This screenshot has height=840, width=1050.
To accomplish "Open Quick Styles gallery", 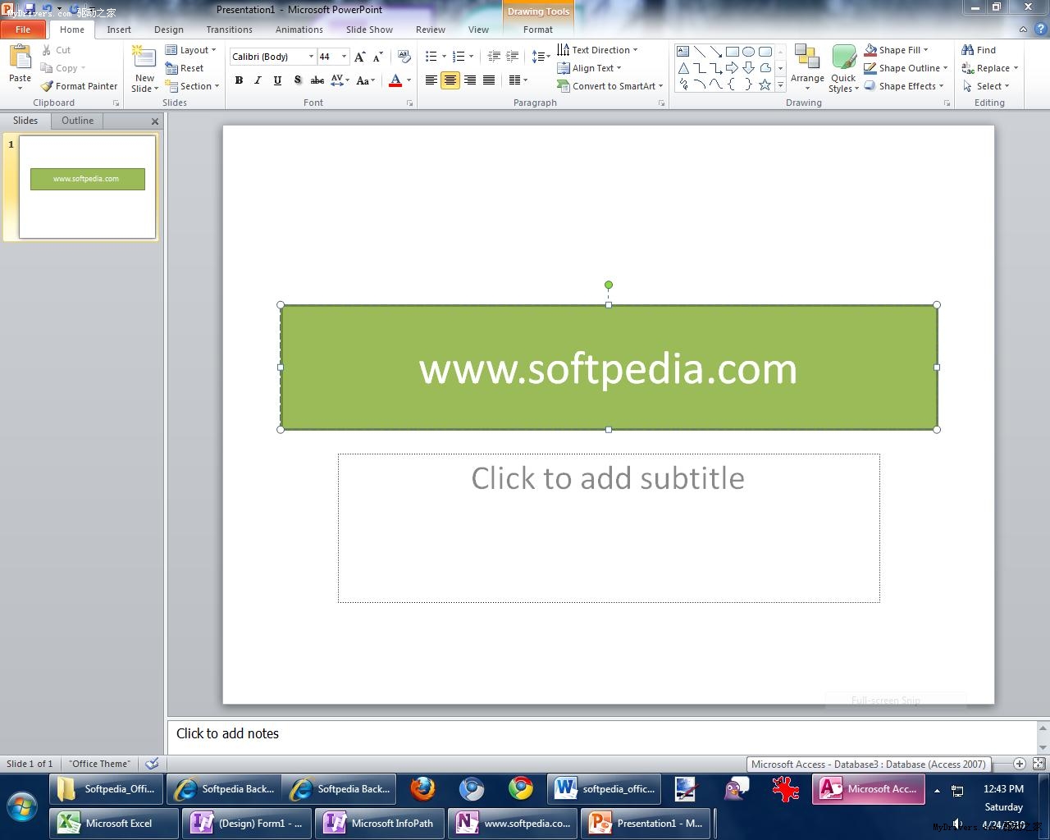I will pyautogui.click(x=843, y=67).
